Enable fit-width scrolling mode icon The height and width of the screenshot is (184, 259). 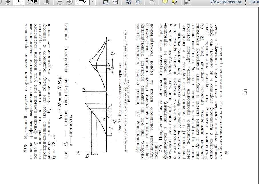tap(105, 2)
